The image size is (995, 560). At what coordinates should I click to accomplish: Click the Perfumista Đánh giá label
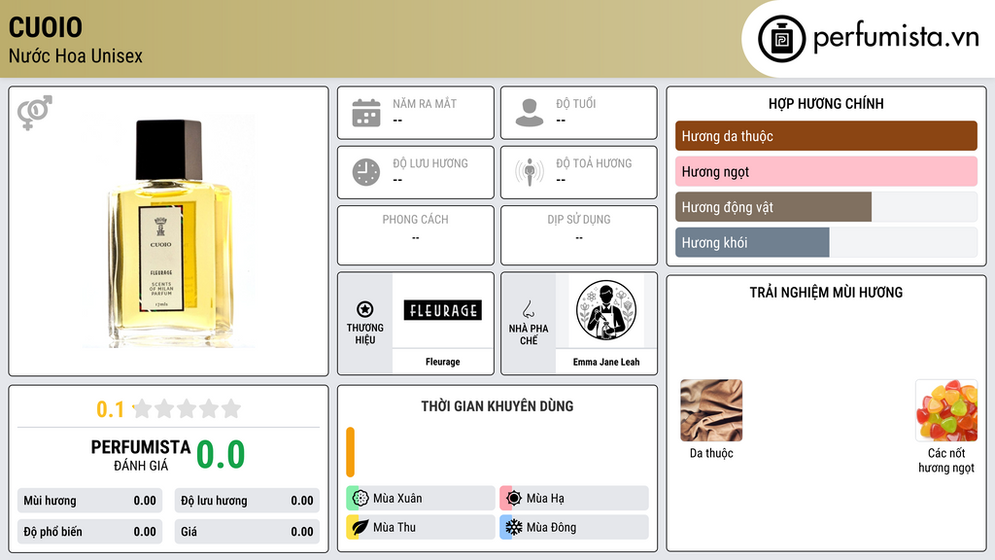point(140,455)
